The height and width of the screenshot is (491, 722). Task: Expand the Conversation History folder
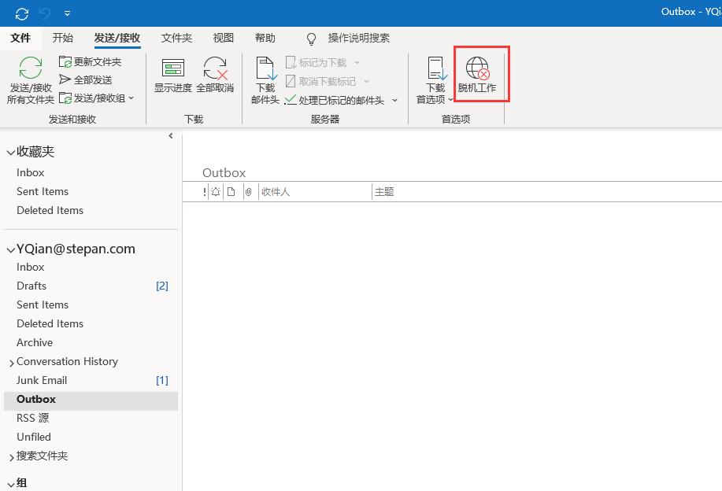tap(12, 361)
